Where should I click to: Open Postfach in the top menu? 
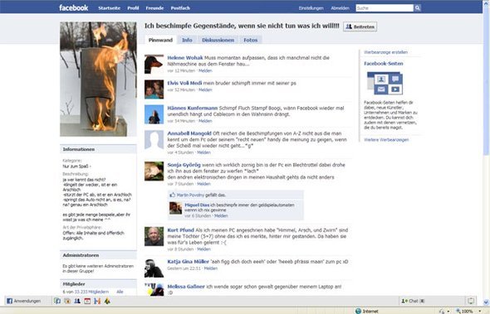point(180,8)
